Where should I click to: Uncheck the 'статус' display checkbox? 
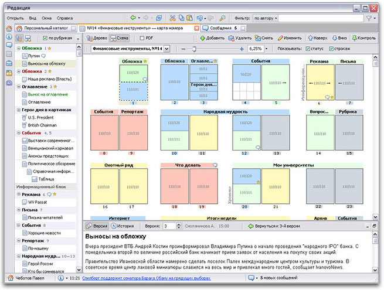pyautogui.click(x=309, y=49)
